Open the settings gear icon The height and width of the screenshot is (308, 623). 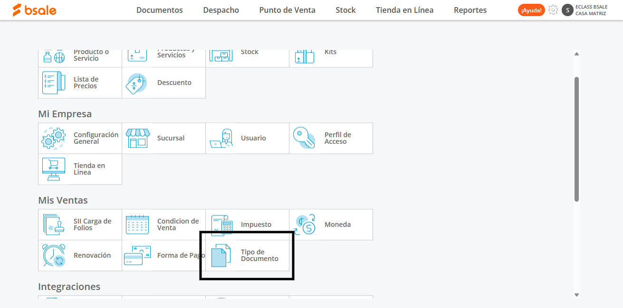pyautogui.click(x=553, y=10)
